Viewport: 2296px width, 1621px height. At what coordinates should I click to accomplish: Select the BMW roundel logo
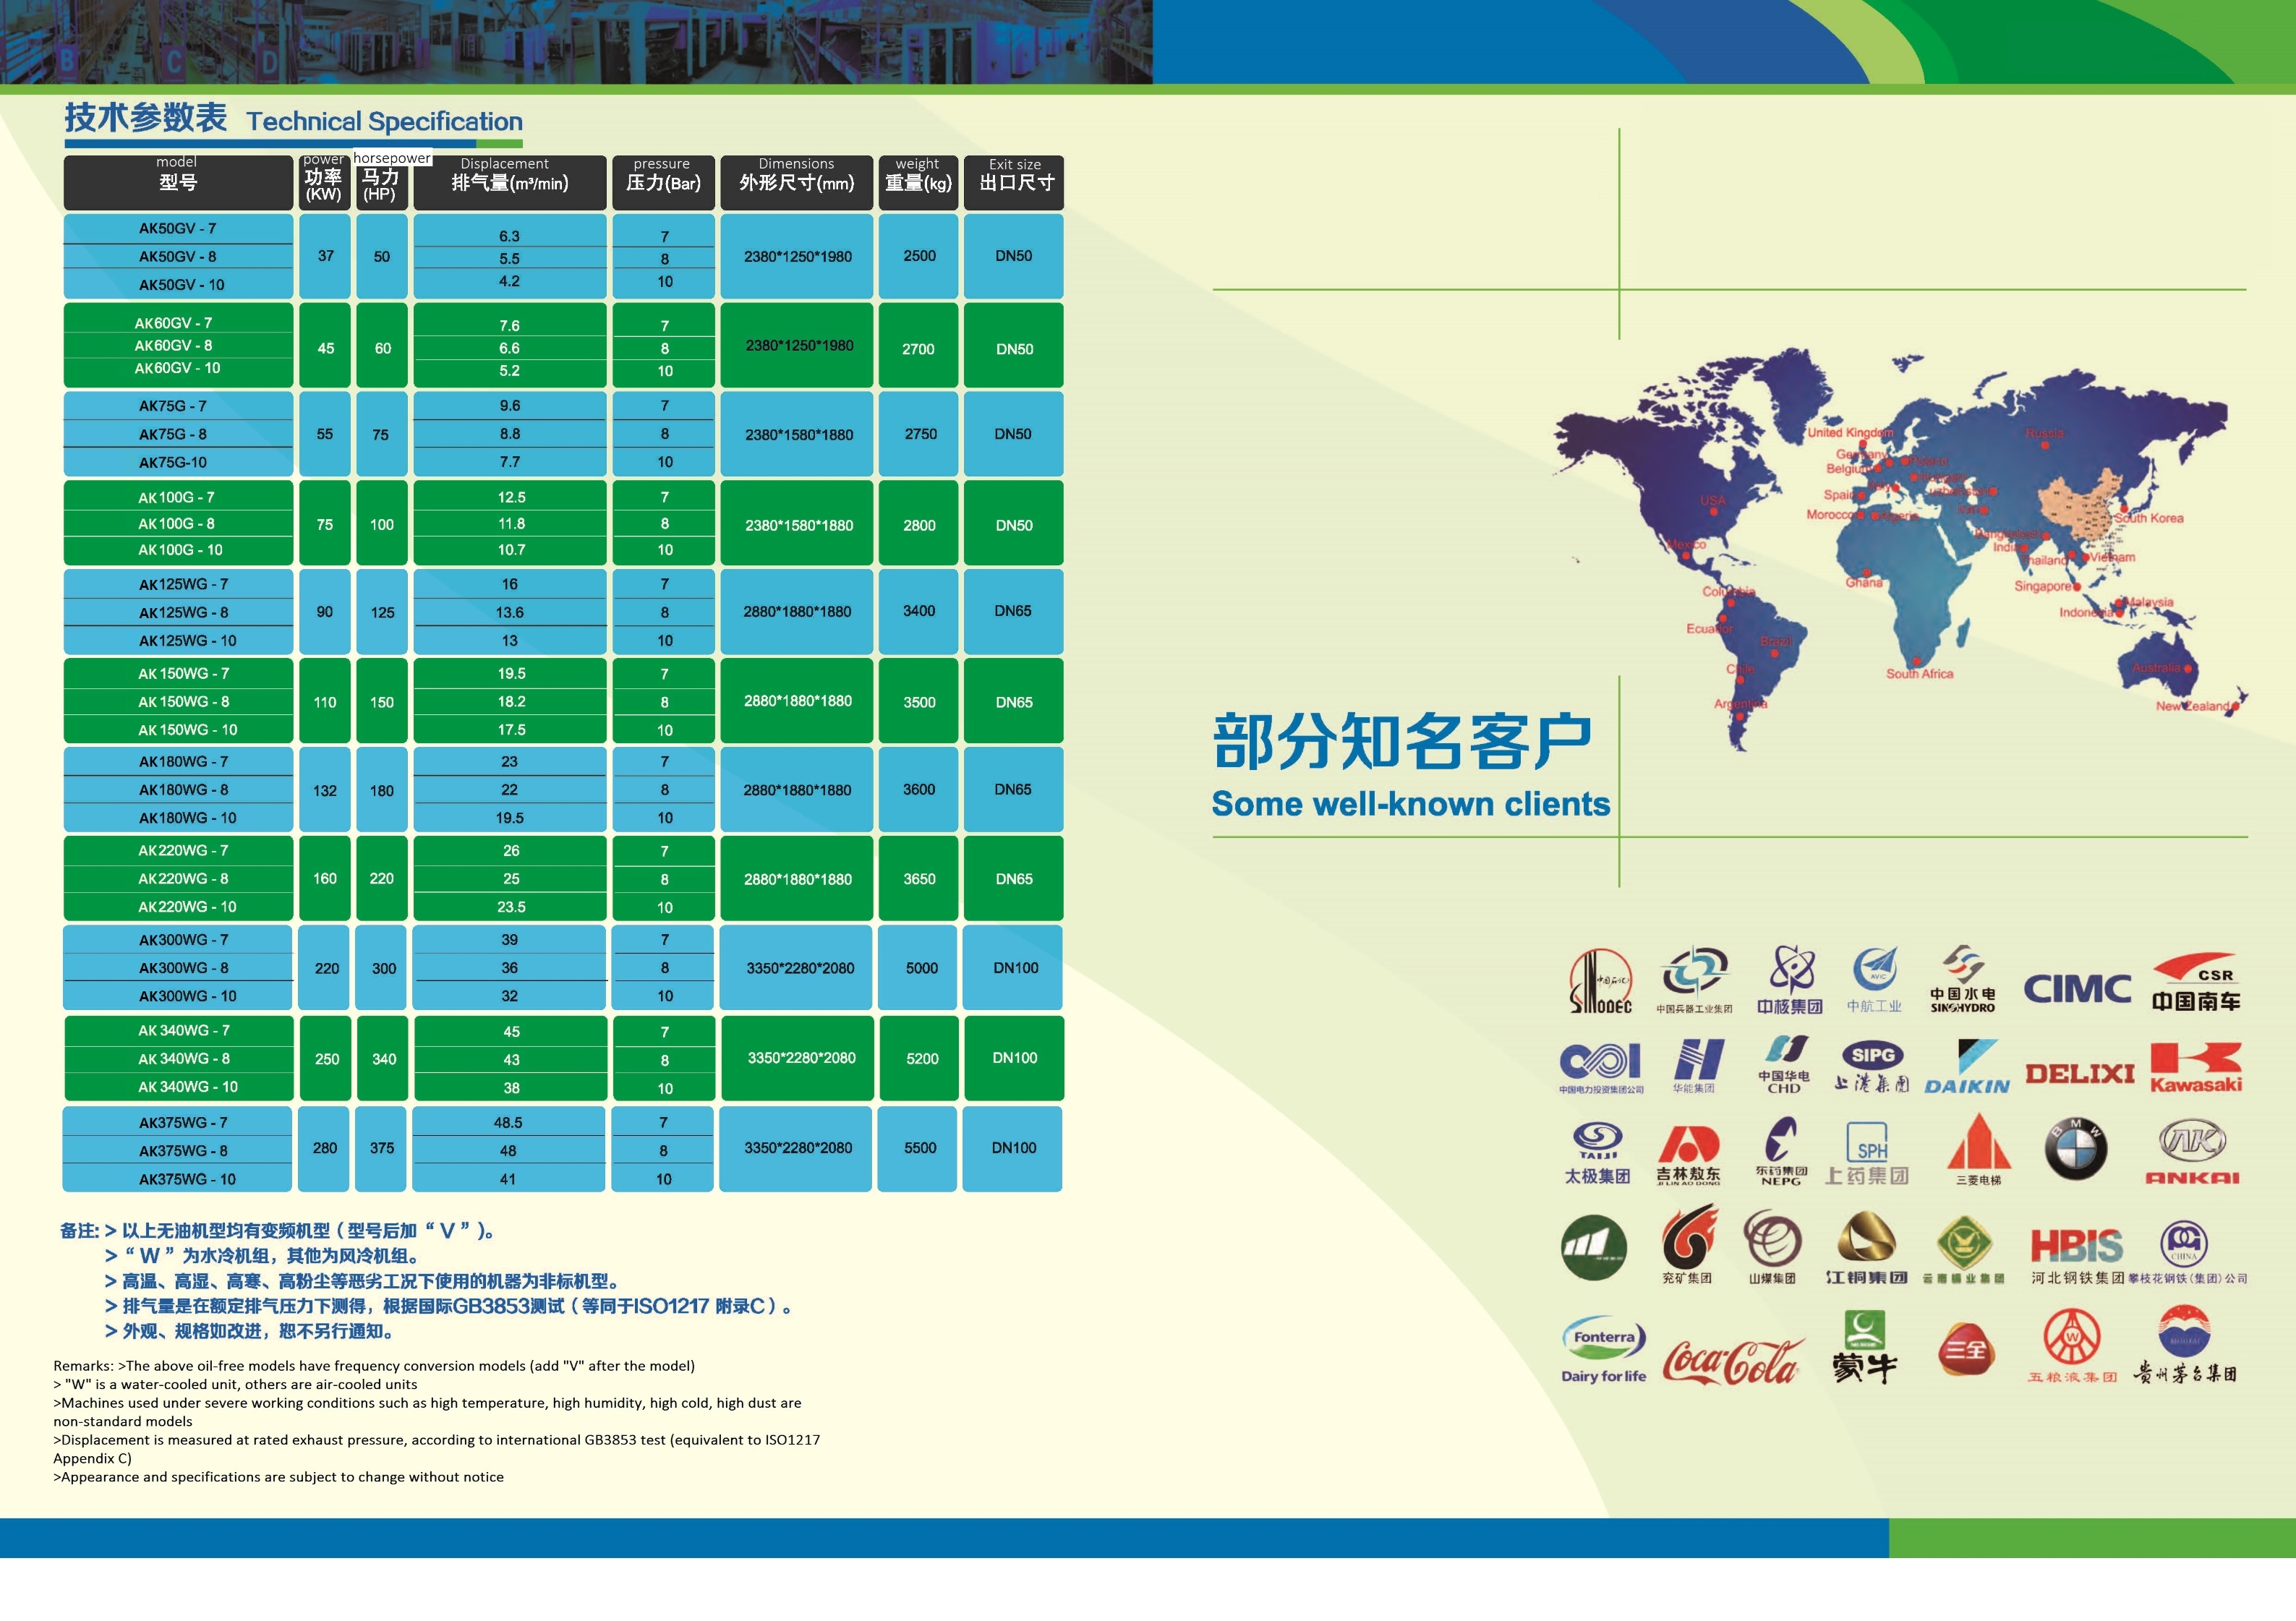click(x=2076, y=1148)
